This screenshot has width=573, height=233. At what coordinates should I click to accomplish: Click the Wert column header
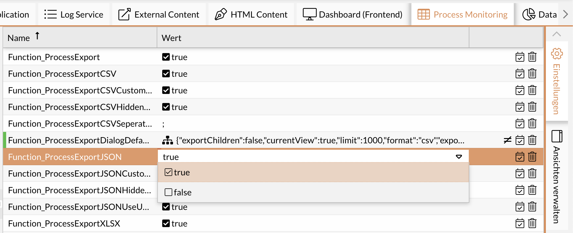(x=171, y=38)
